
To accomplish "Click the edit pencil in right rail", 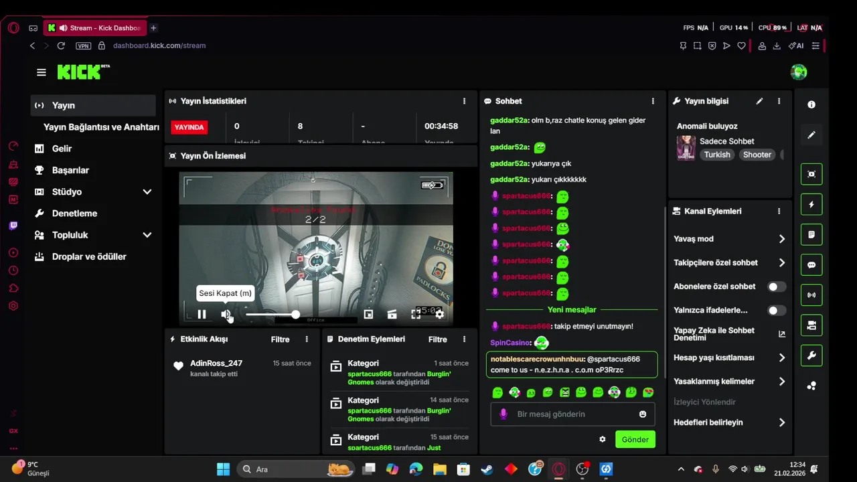I will coord(811,135).
